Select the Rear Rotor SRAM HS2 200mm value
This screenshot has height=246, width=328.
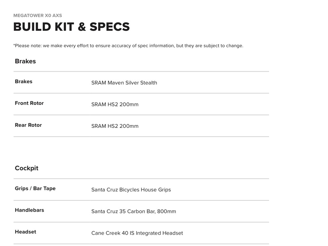point(115,126)
